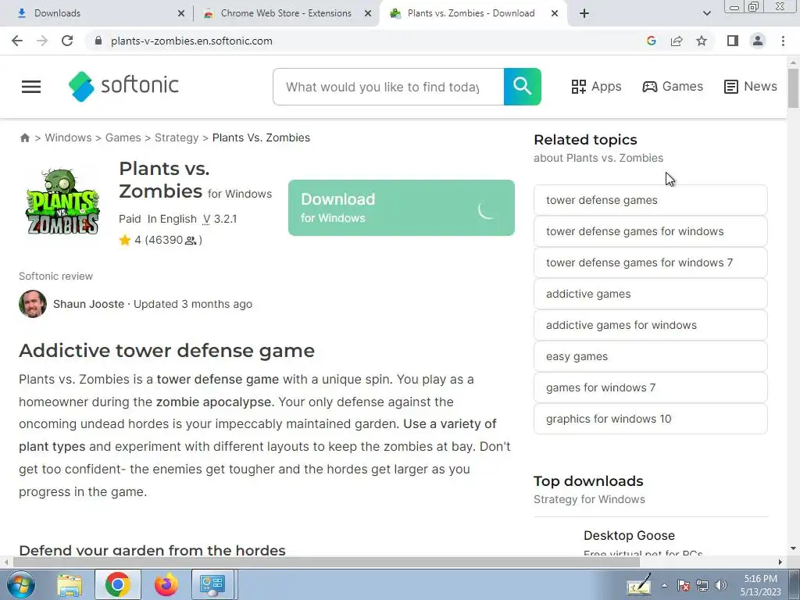This screenshot has height=600, width=800.
Task: Click the user votes people icon
Action: [x=191, y=241]
